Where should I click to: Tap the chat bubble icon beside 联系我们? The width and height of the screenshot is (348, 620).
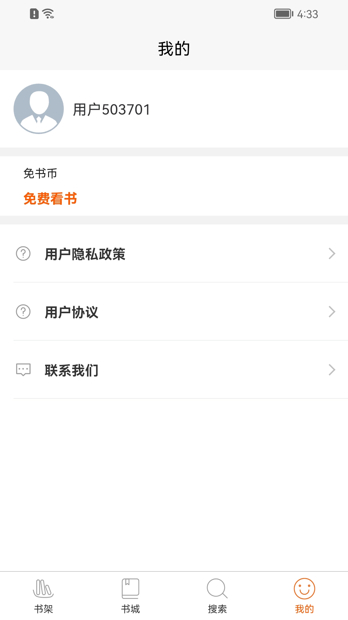tap(23, 370)
